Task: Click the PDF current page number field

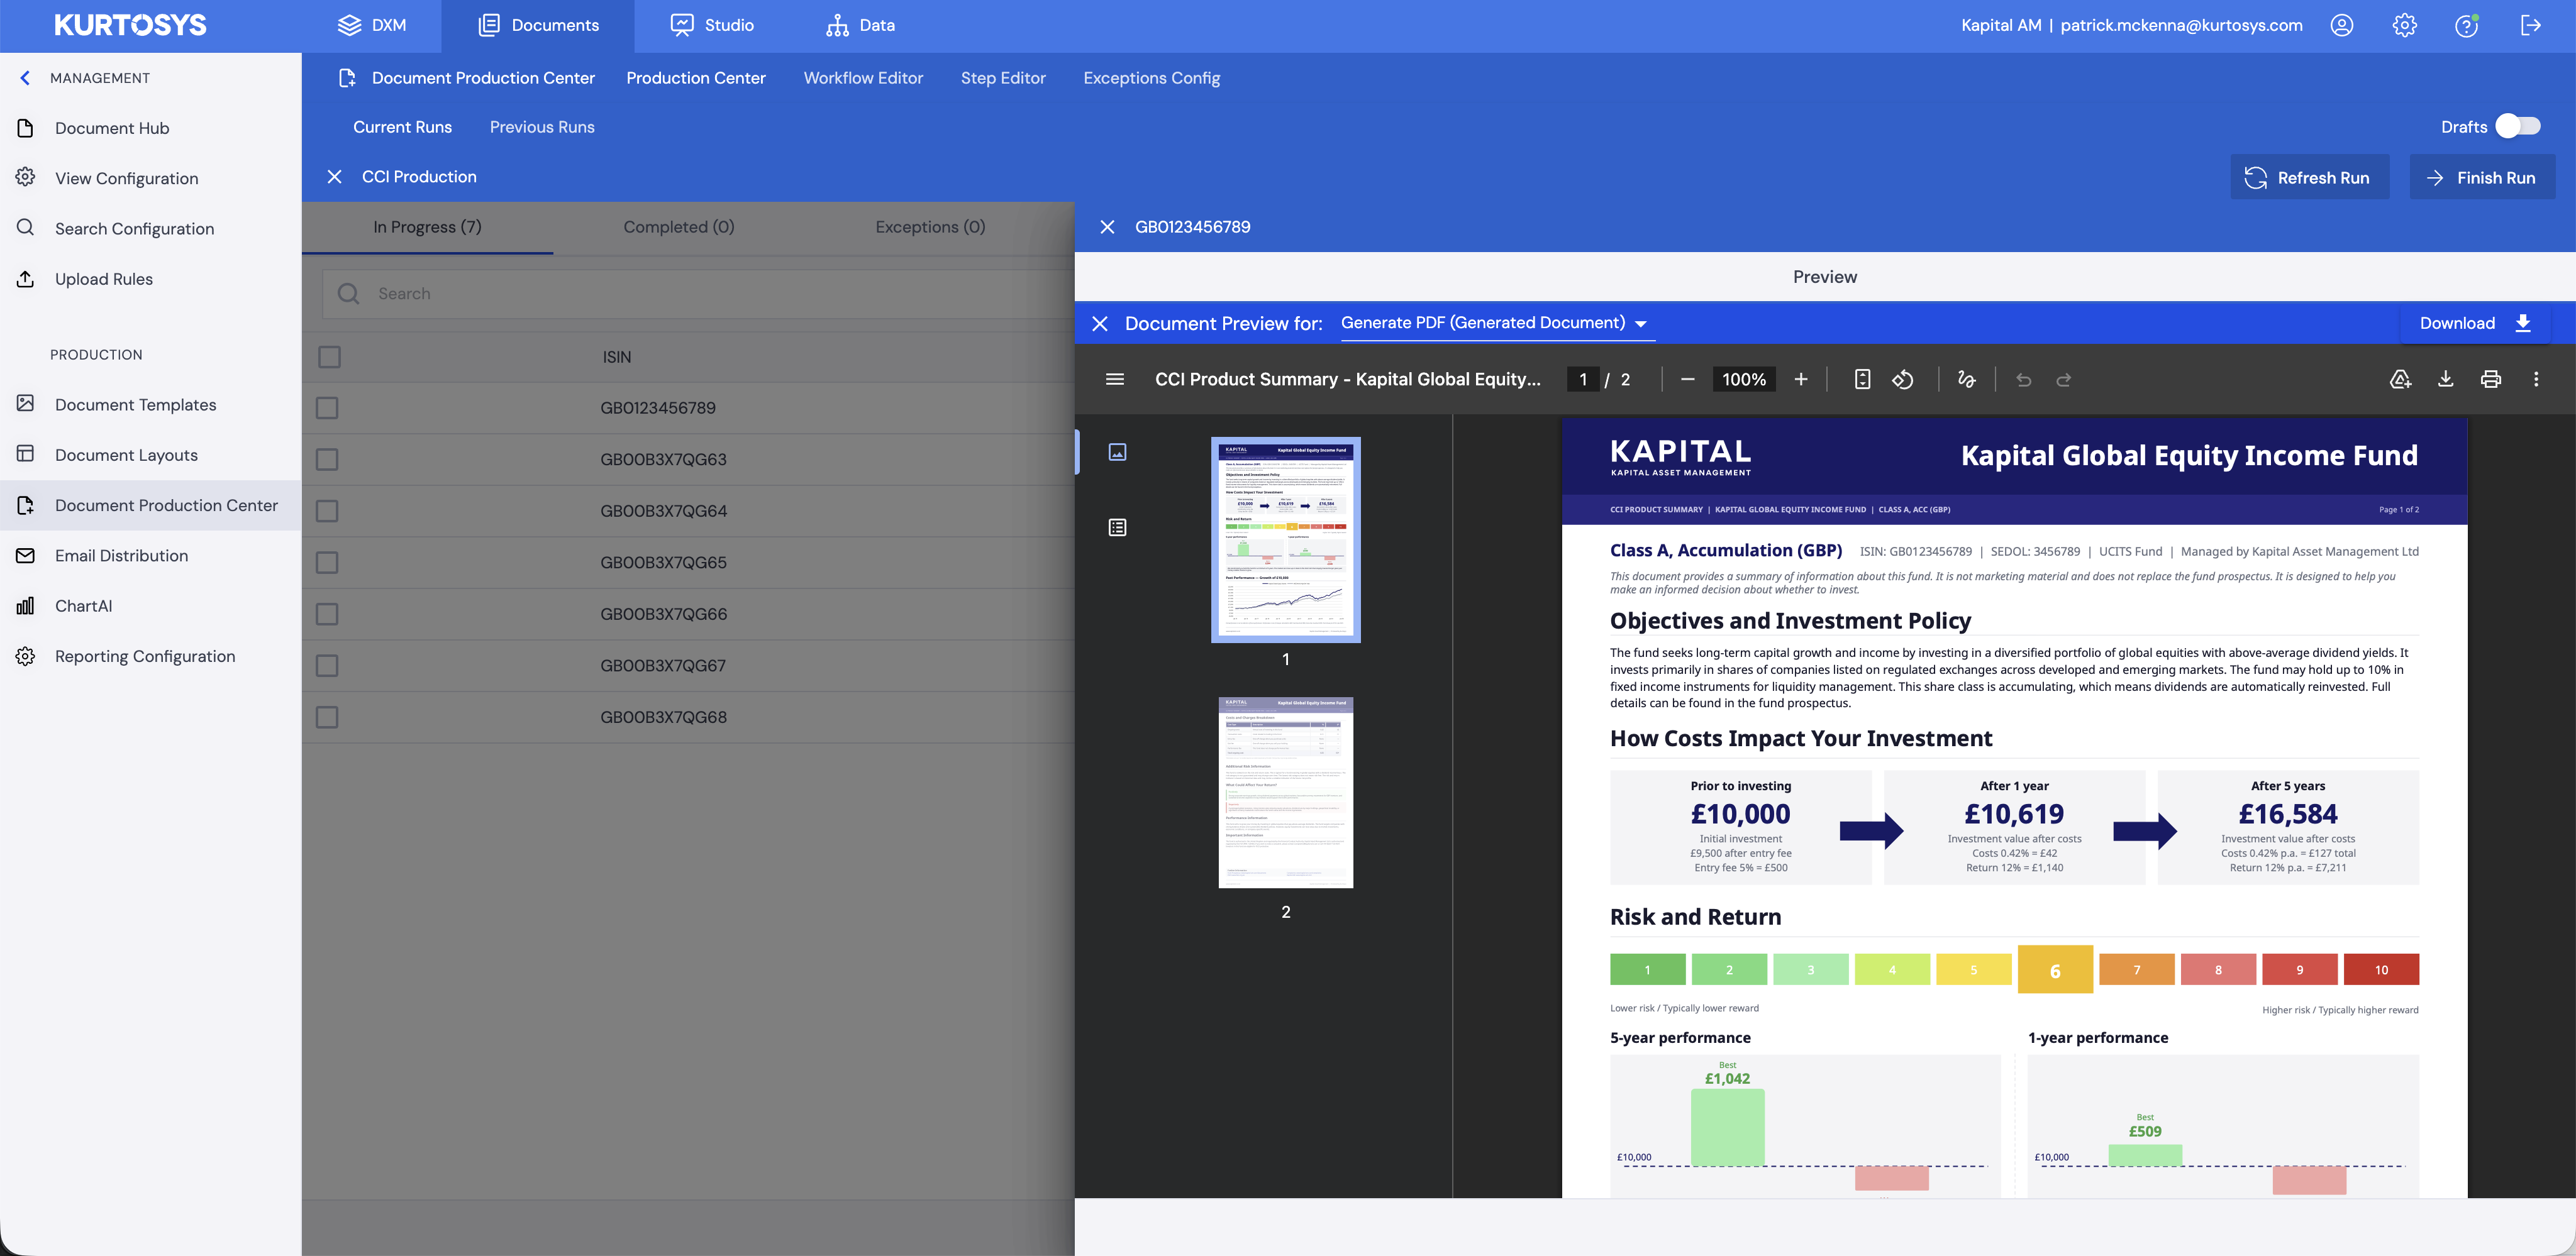Action: pos(1583,380)
